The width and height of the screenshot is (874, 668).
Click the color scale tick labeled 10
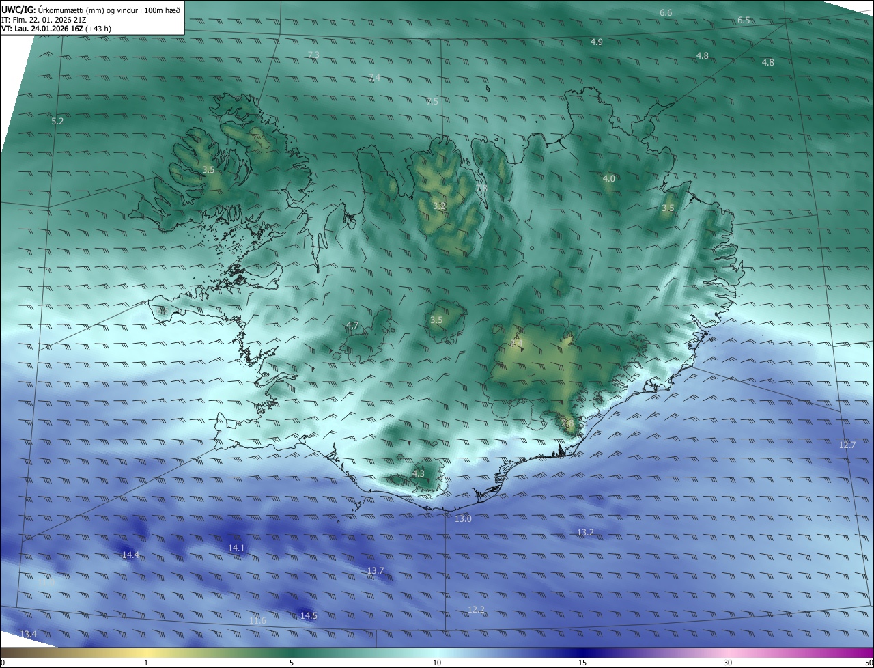(x=437, y=663)
